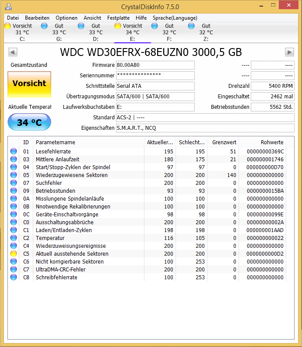Image resolution: width=302 pixels, height=347 pixels.
Task: Select drive Z: disk tab
Action: click(x=206, y=32)
